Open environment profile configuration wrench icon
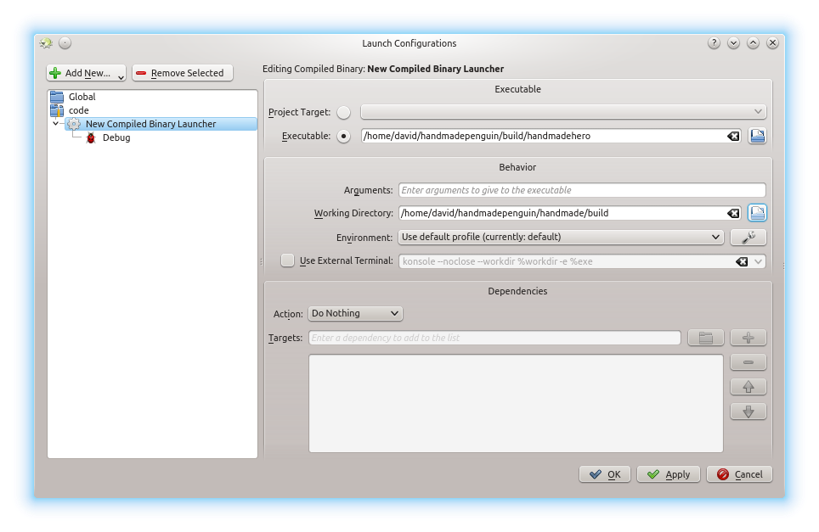 pyautogui.click(x=748, y=238)
